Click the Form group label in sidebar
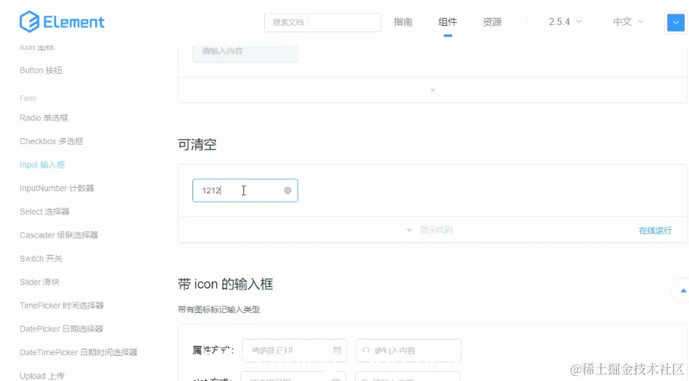 (28, 98)
